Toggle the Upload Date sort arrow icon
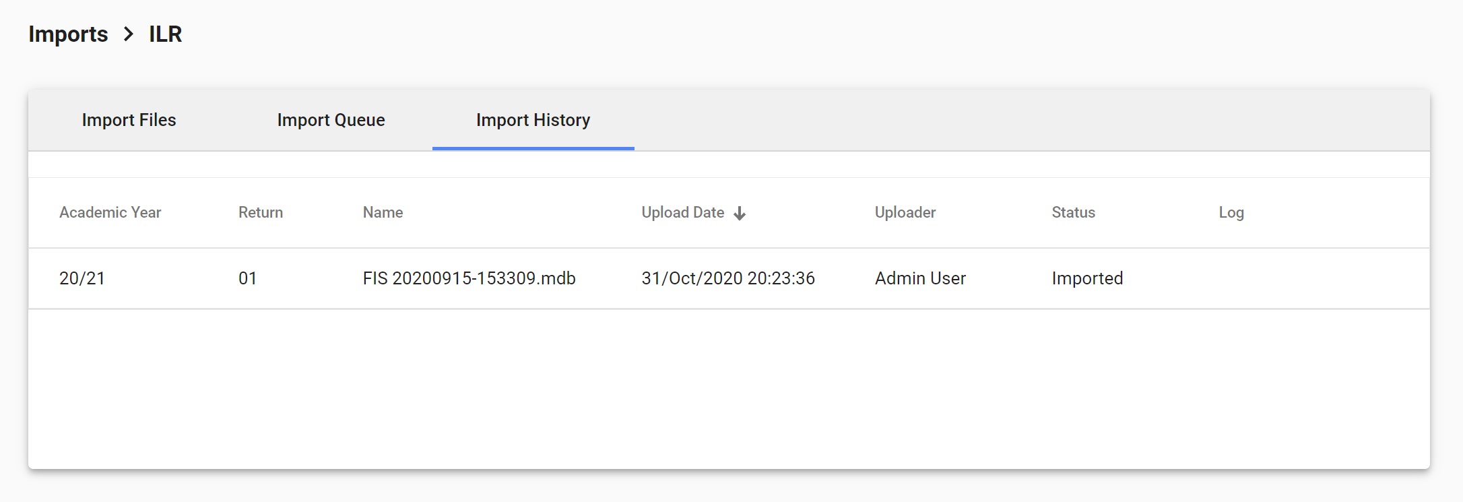1463x502 pixels. tap(740, 214)
